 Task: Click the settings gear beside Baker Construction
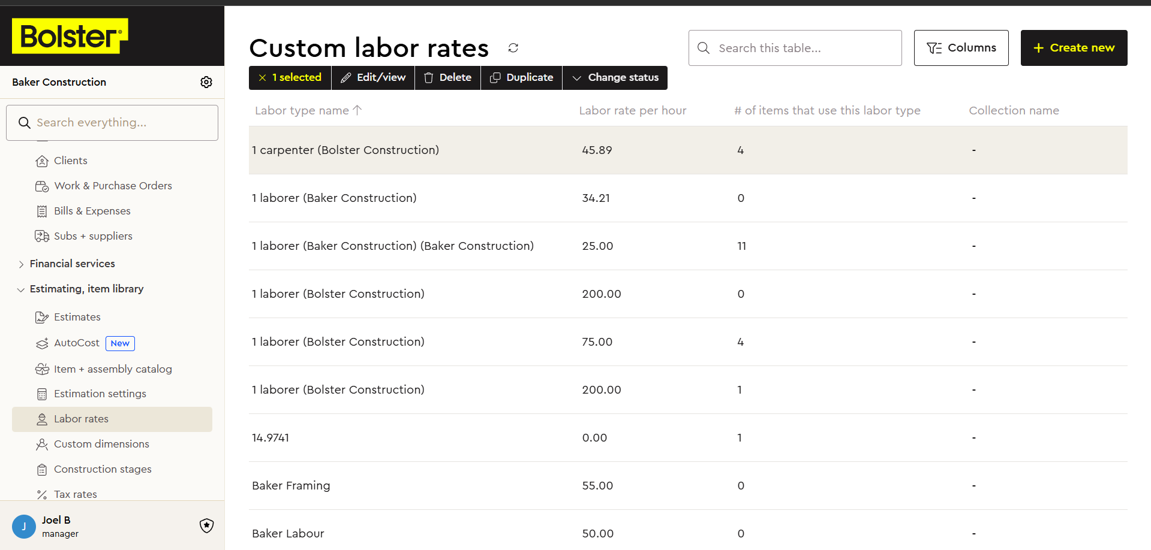pyautogui.click(x=206, y=82)
